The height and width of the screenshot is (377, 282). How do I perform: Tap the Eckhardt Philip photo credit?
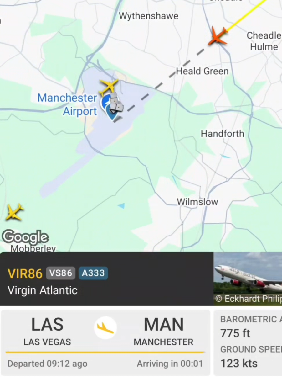(x=249, y=299)
